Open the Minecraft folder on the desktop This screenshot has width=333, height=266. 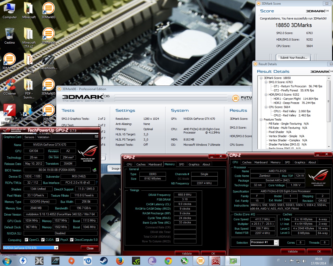(29, 10)
